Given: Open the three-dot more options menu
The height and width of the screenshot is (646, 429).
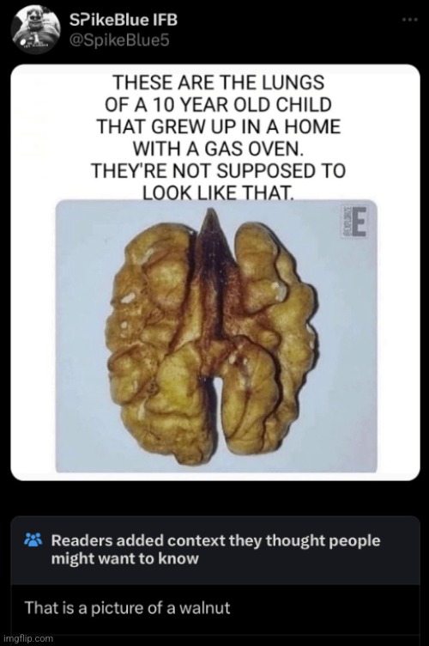Looking at the screenshot, I should tap(409, 20).
